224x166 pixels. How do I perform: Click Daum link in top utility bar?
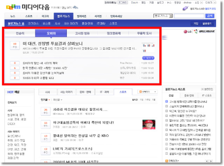pyautogui.click(x=134, y=2)
